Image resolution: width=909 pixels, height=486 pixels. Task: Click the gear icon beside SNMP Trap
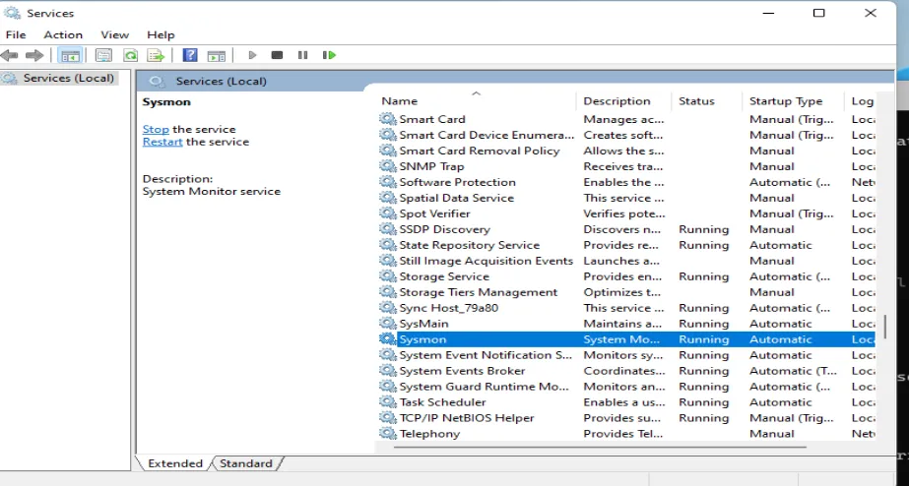tap(387, 166)
